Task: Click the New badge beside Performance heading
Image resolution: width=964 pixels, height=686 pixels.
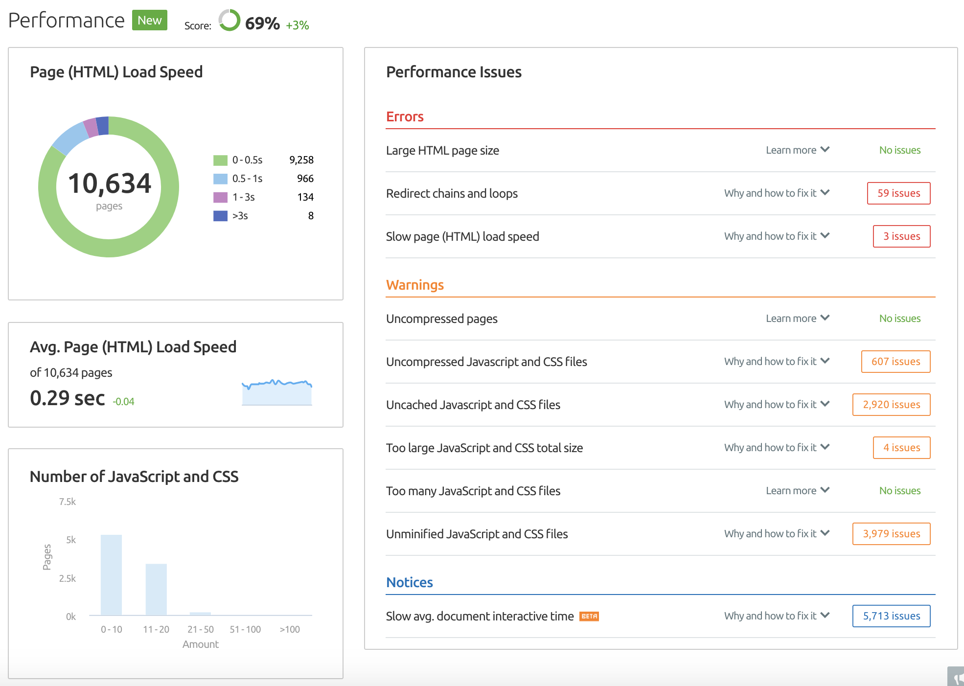Action: click(x=149, y=20)
